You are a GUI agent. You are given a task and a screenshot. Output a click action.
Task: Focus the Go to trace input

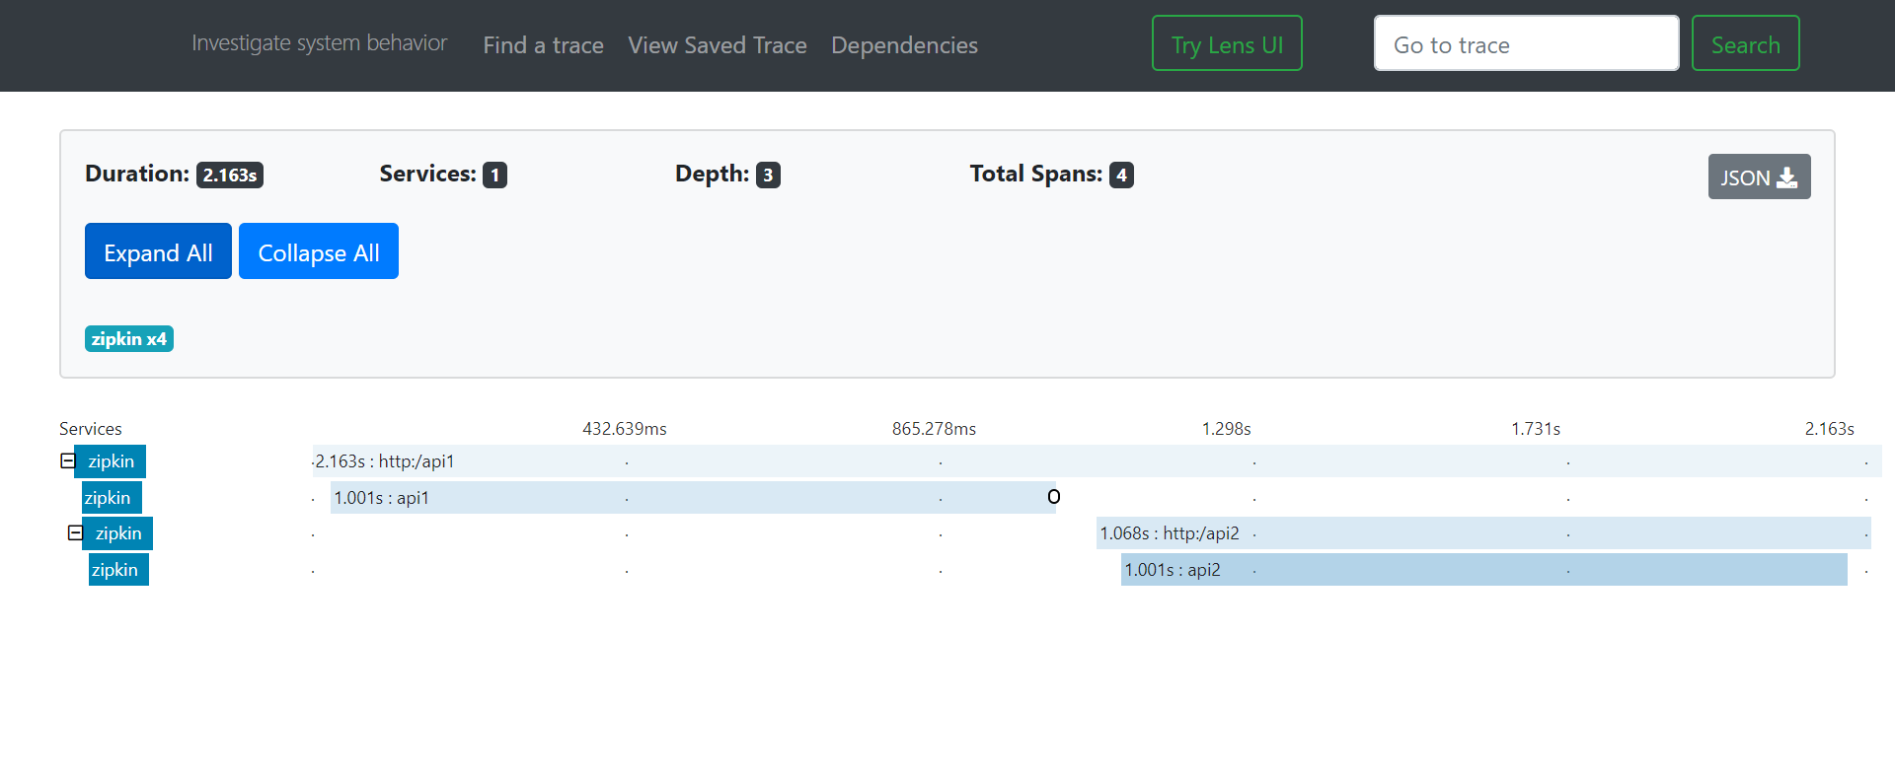(1526, 43)
